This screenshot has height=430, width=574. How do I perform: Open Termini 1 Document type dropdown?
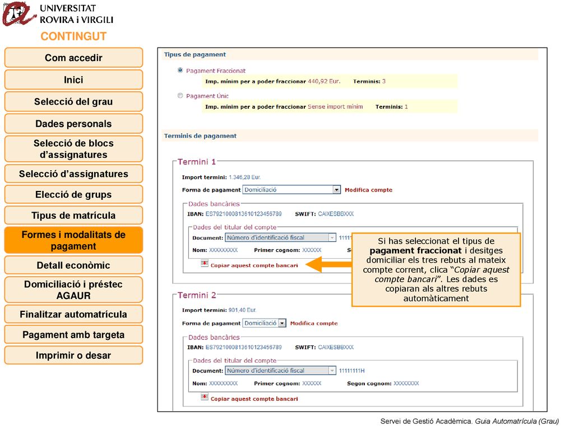tap(280, 237)
